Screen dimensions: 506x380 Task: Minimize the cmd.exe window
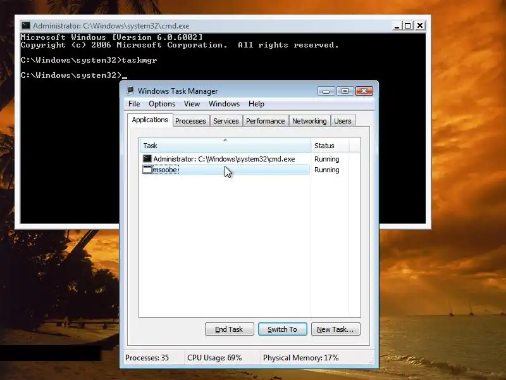[x=397, y=26]
